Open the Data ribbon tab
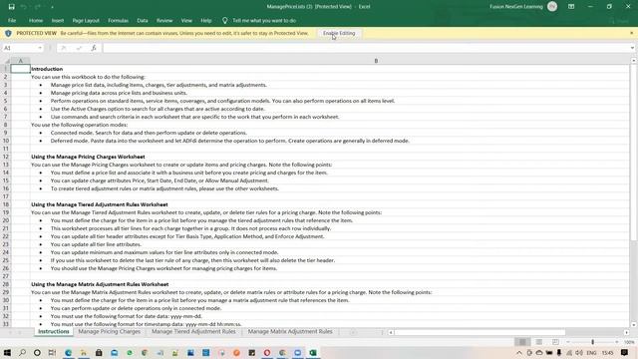 click(143, 20)
